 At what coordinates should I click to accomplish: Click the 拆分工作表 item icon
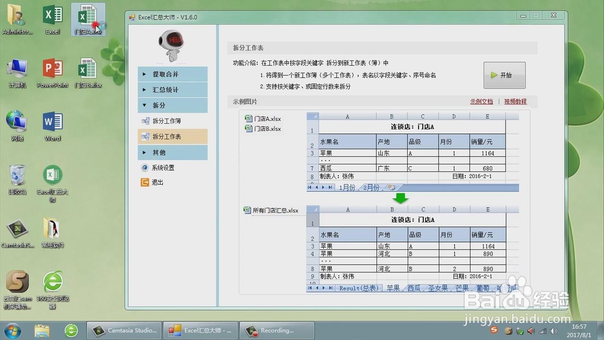[145, 136]
